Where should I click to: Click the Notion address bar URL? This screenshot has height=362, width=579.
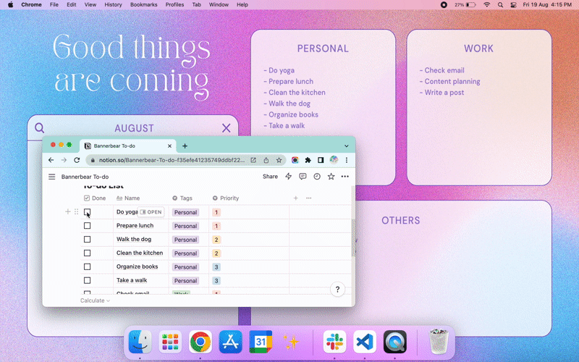pyautogui.click(x=172, y=160)
